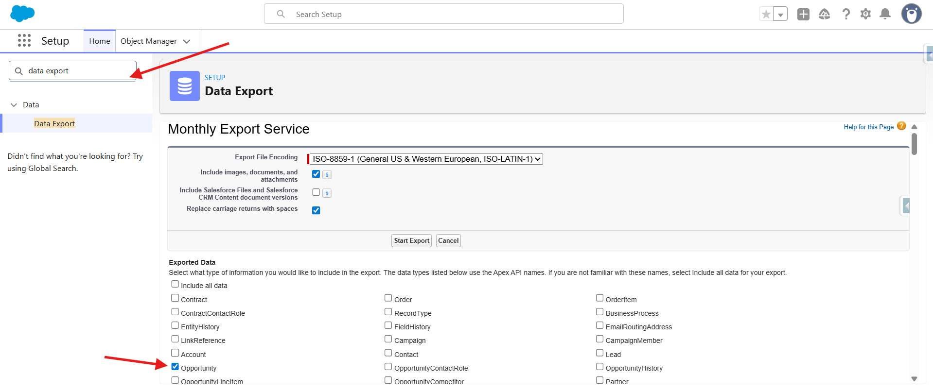The height and width of the screenshot is (391, 933).
Task: Open the App Launcher dots grid
Action: [x=24, y=40]
